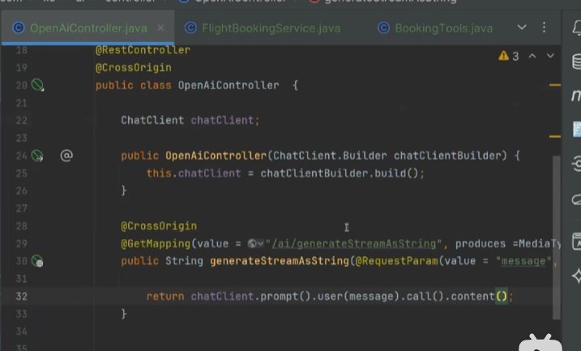
Task: Click line number 22 in the gutter
Action: pos(22,121)
